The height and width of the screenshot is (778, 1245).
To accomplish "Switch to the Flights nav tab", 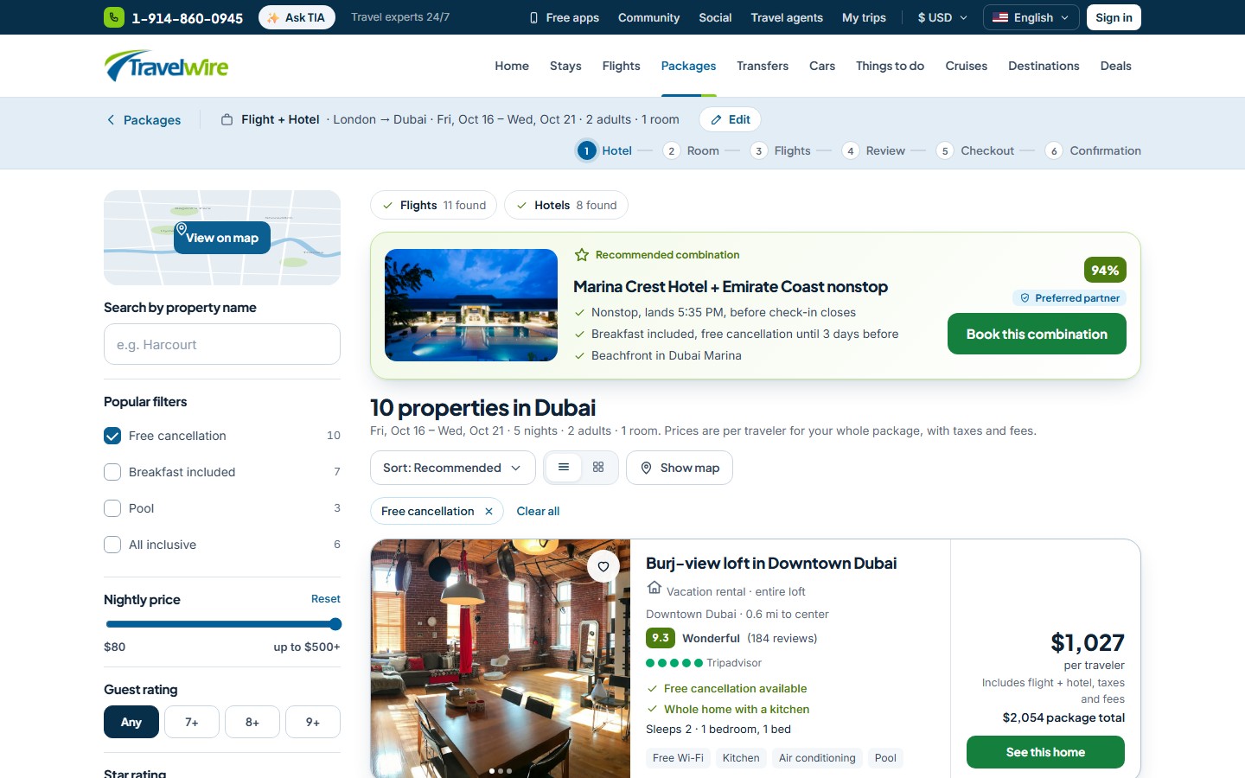I will click(621, 66).
